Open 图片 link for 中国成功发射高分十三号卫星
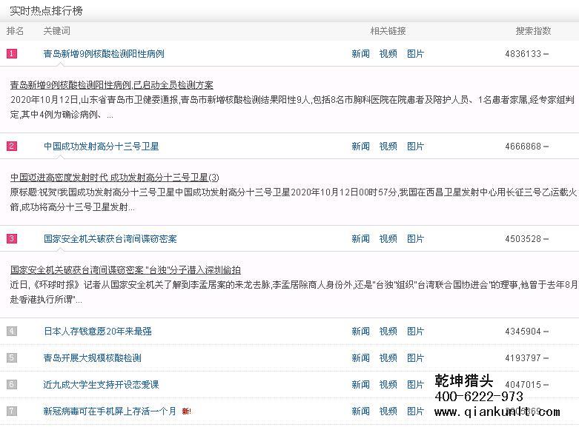The height and width of the screenshot is (430, 579). click(415, 147)
